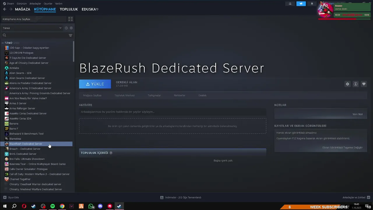Add BlazeRush server to favorites heart
The width and height of the screenshot is (373, 210).
[364, 84]
